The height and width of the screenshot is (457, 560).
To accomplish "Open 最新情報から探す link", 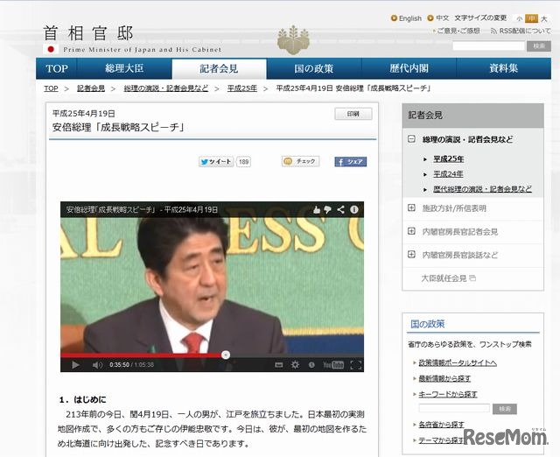I will (x=444, y=378).
